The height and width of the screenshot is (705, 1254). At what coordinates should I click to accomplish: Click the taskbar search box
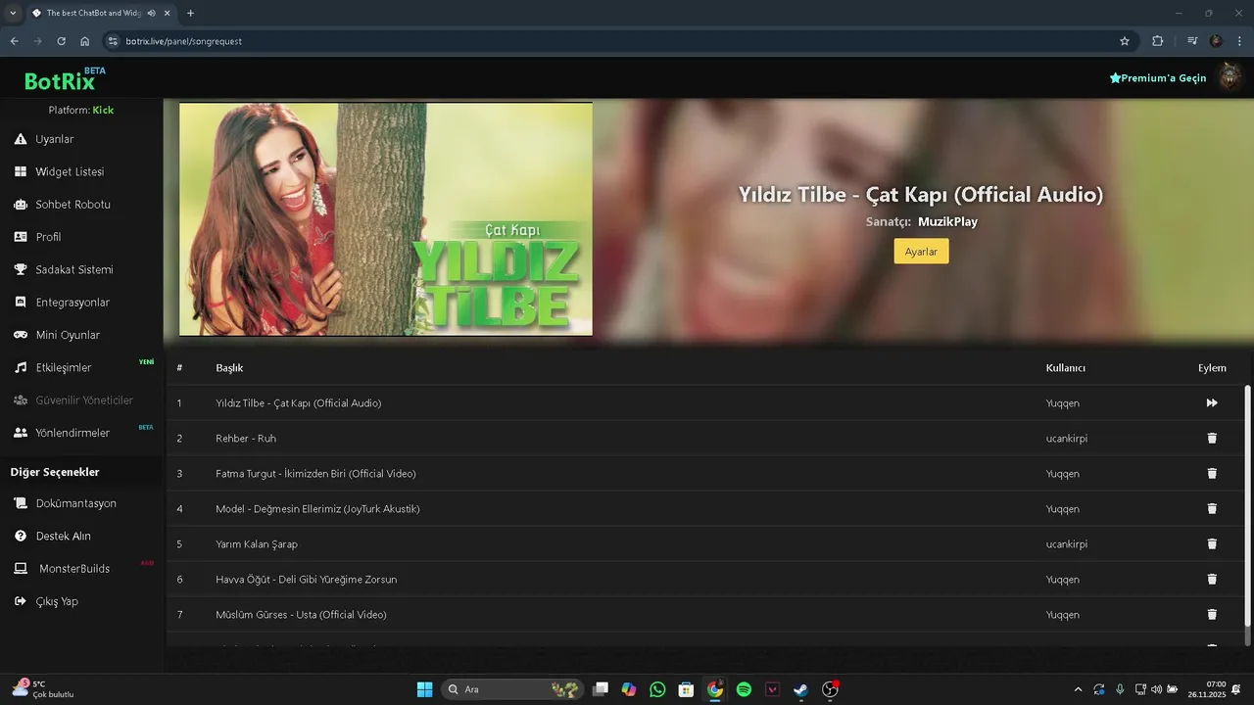[512, 689]
